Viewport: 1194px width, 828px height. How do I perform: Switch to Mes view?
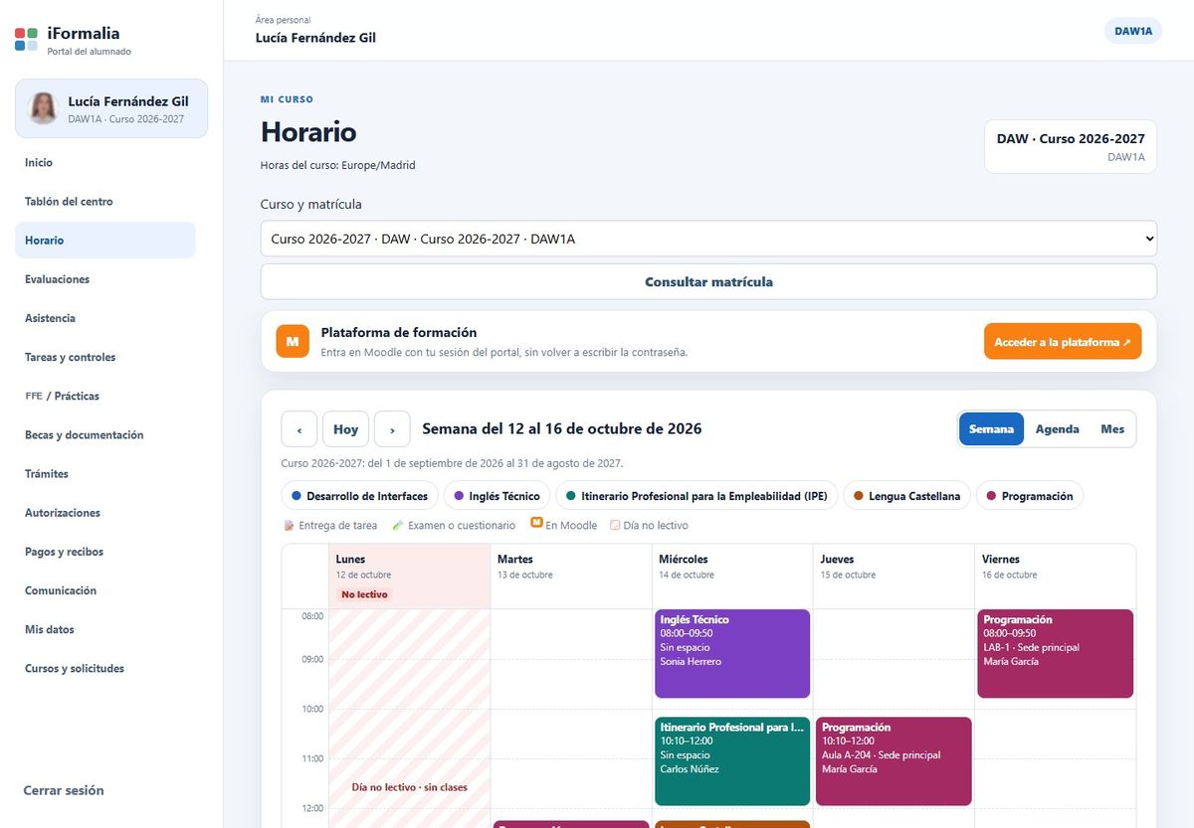[x=1112, y=429]
